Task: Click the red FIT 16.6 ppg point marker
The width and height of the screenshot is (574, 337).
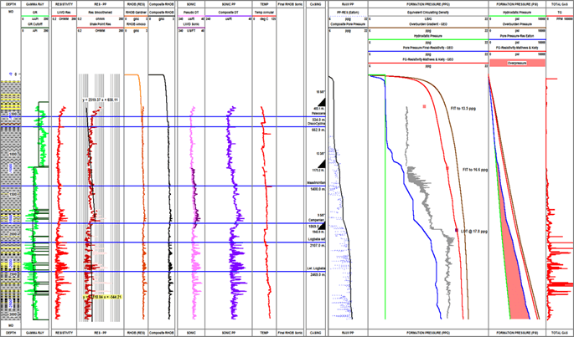Action: (447, 168)
